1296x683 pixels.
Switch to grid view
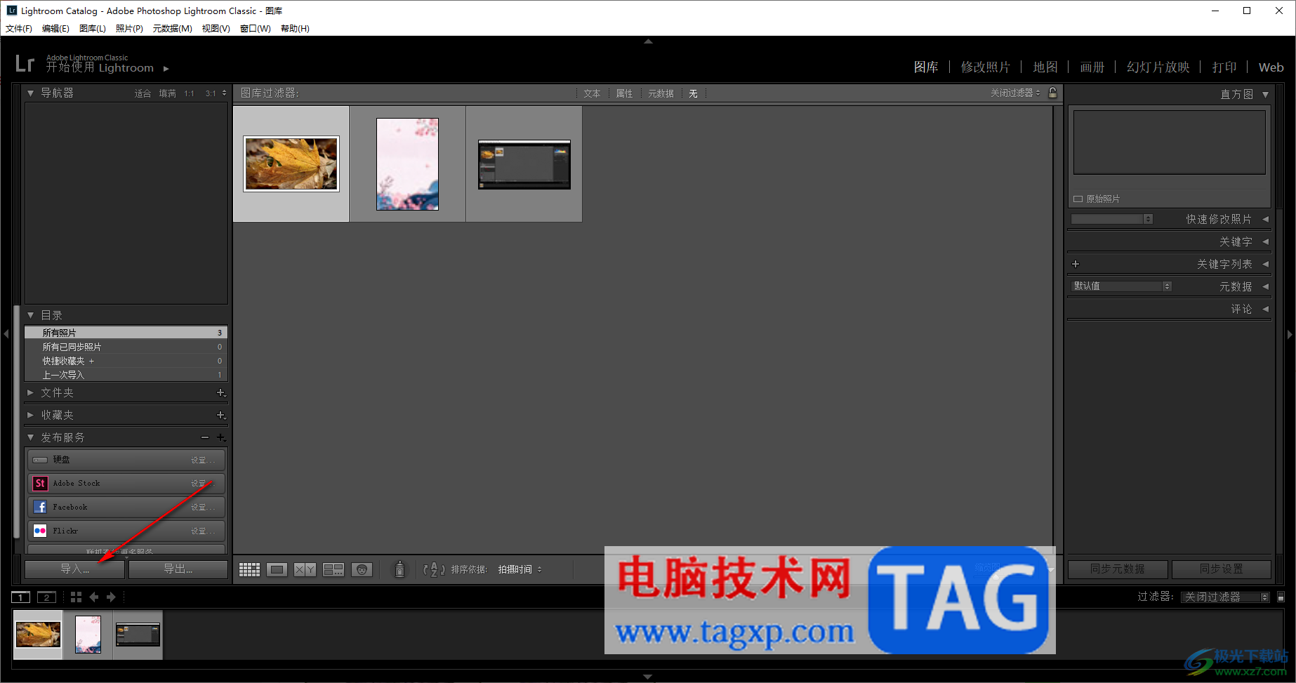[x=249, y=569]
